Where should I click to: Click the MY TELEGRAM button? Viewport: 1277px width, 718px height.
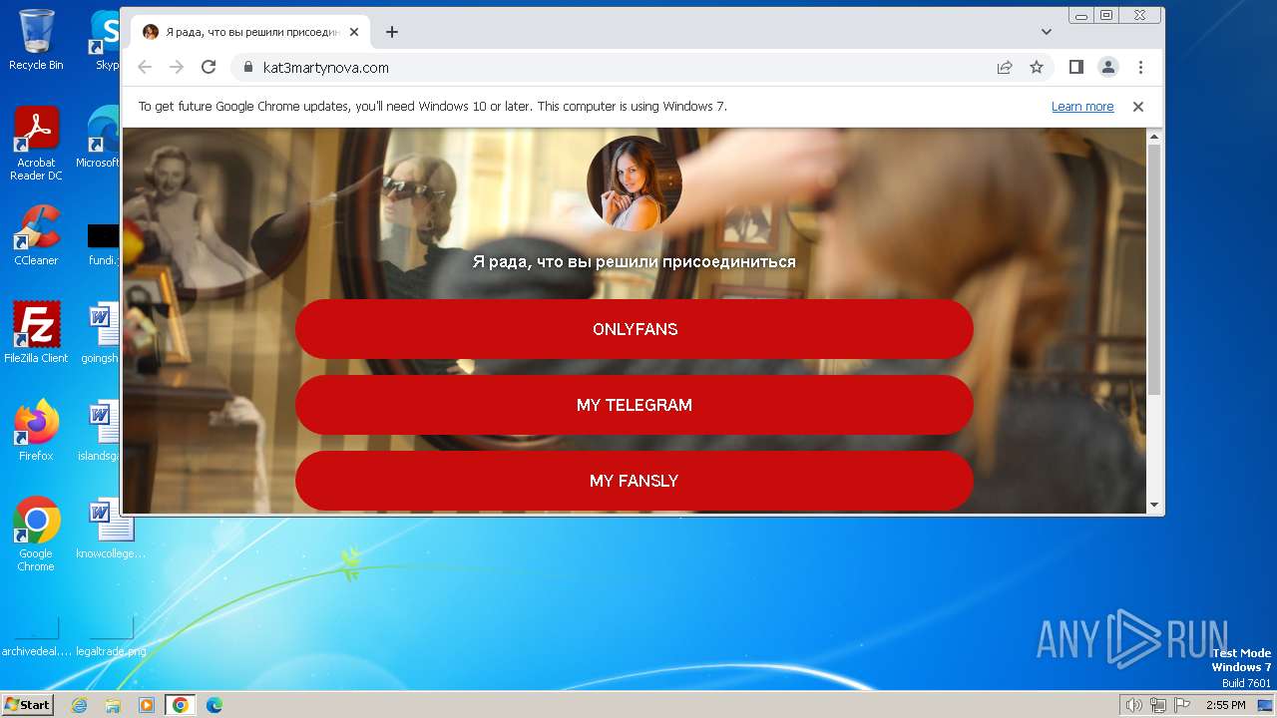click(x=635, y=405)
